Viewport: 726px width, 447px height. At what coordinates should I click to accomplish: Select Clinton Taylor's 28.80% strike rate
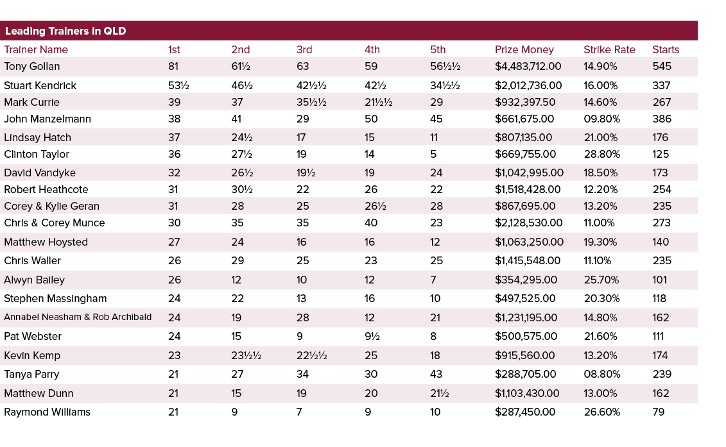pos(602,154)
